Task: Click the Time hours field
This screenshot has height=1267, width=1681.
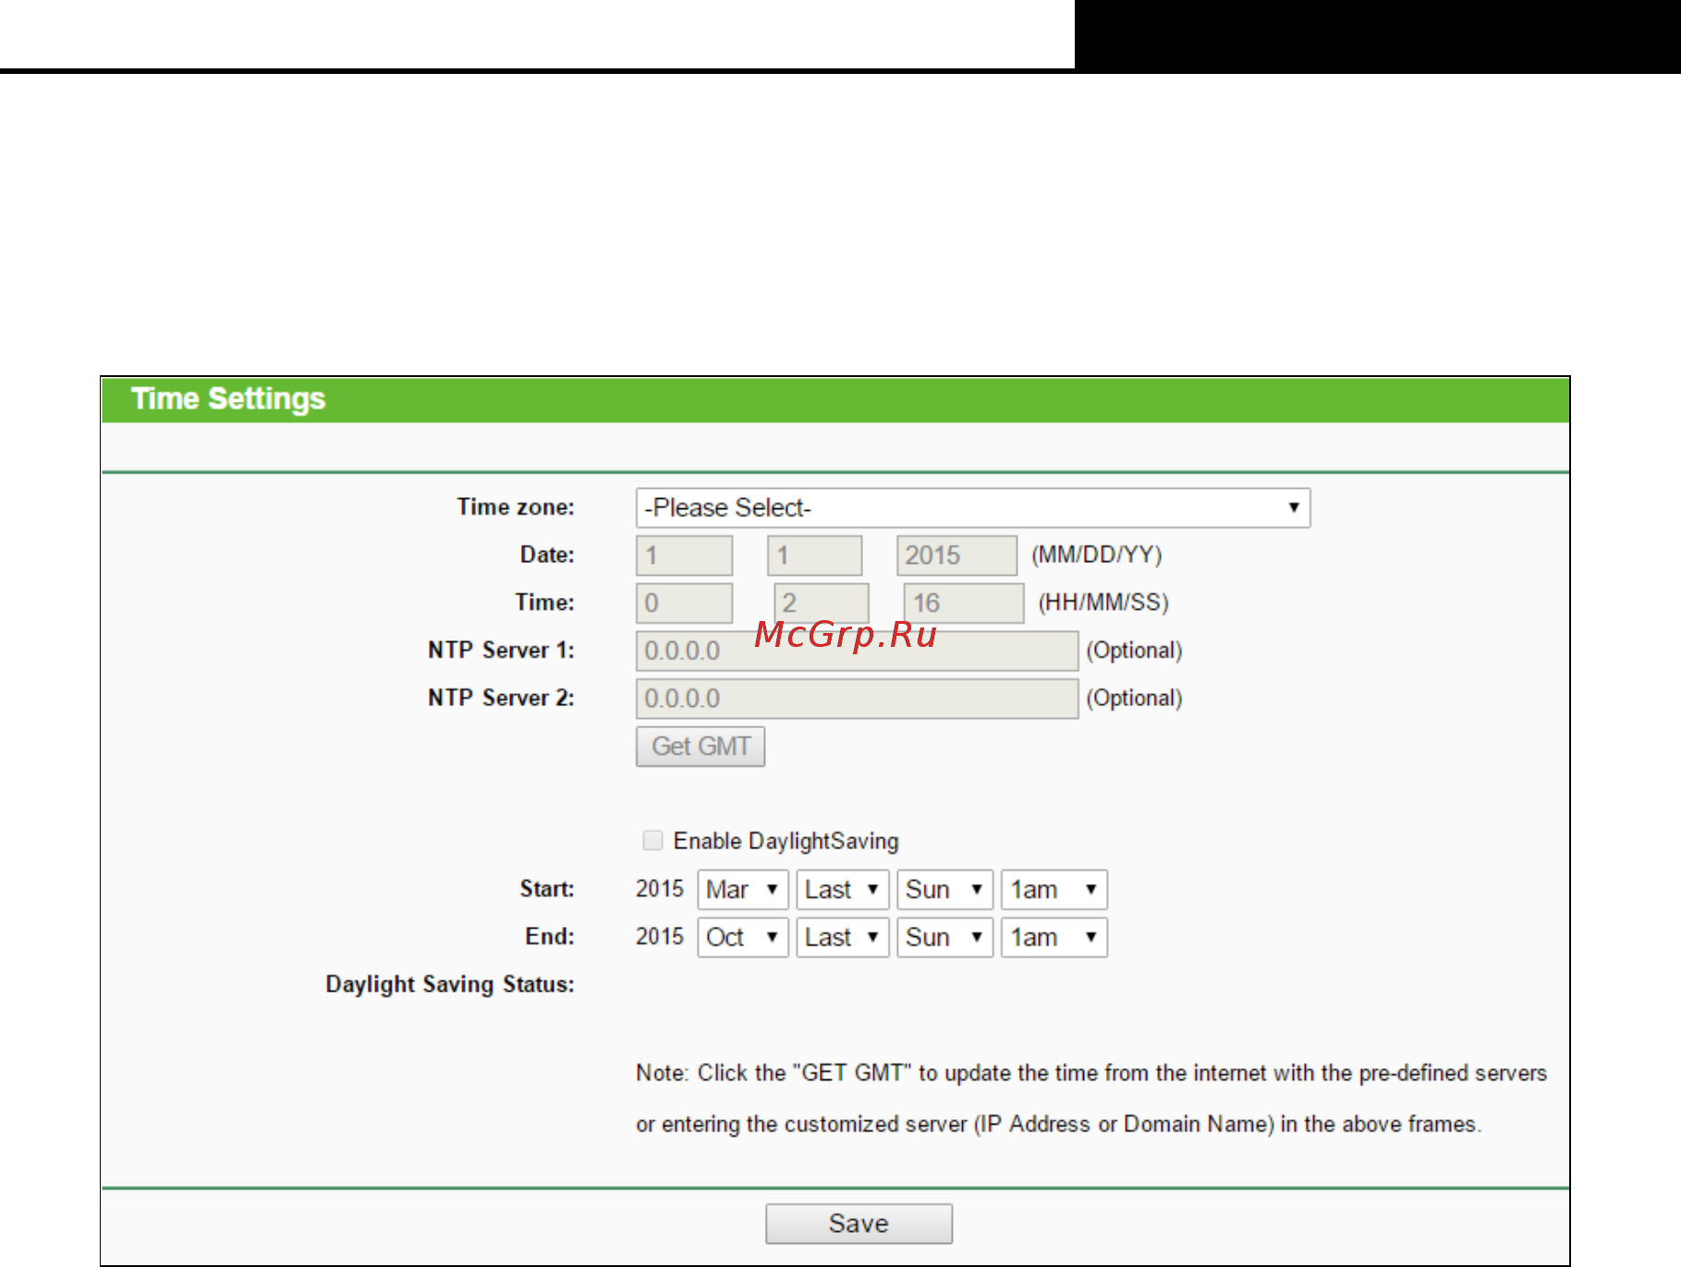Action: [x=684, y=603]
